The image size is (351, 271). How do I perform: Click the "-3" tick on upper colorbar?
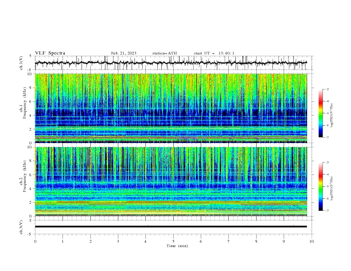click(x=327, y=89)
